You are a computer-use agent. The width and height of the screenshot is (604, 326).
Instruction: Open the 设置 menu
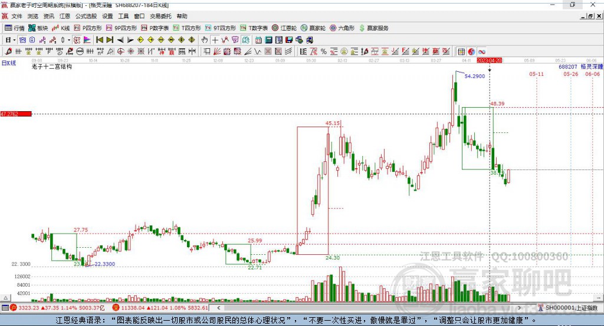pyautogui.click(x=107, y=16)
